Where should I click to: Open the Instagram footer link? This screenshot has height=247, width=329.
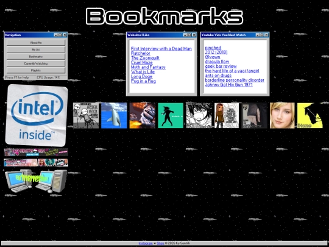[146, 243]
